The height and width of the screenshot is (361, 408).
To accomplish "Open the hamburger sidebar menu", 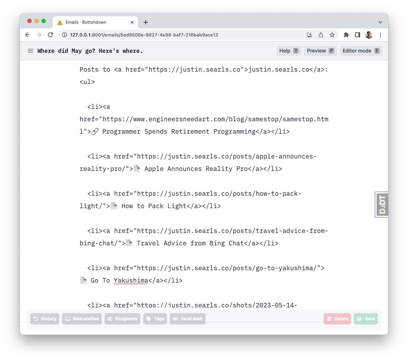I will (30, 51).
